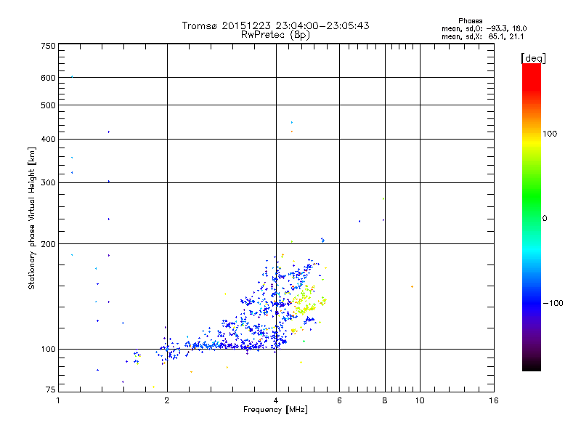
Task: Click the x-axis tick label '4'
Action: 276,400
